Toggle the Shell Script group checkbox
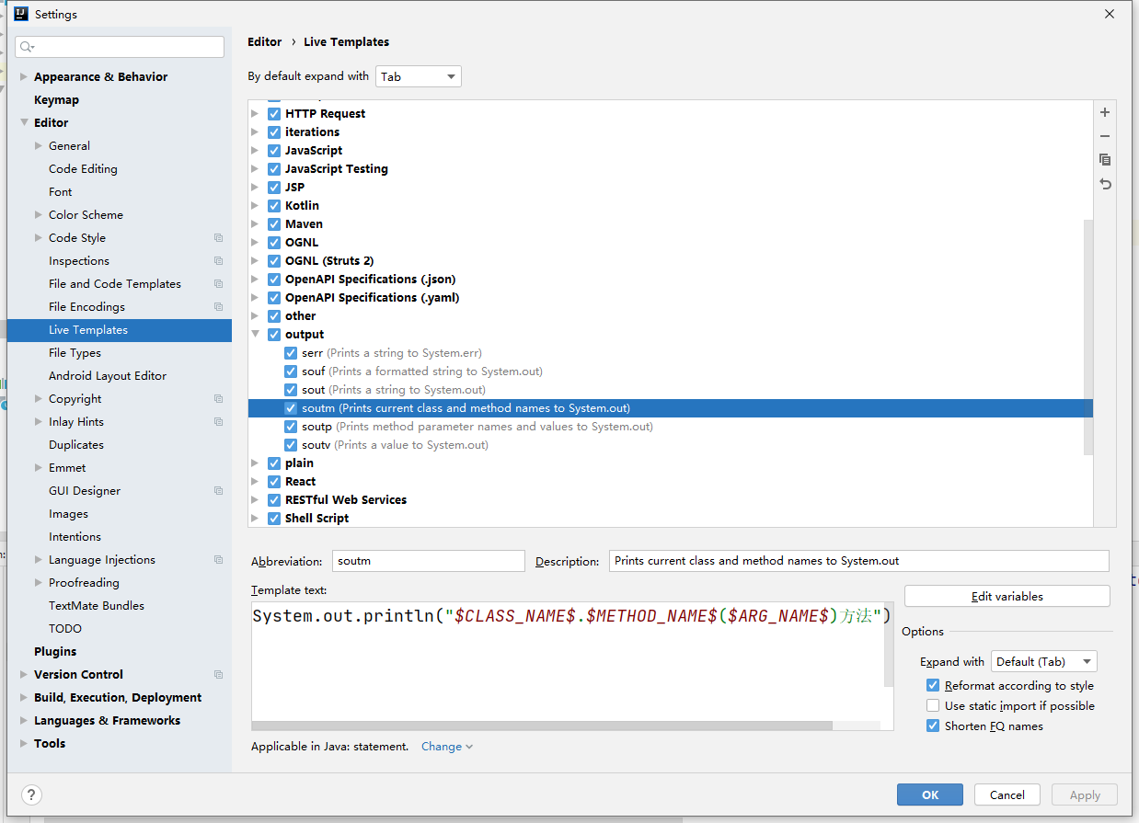Viewport: 1139px width, 823px height. tap(274, 519)
